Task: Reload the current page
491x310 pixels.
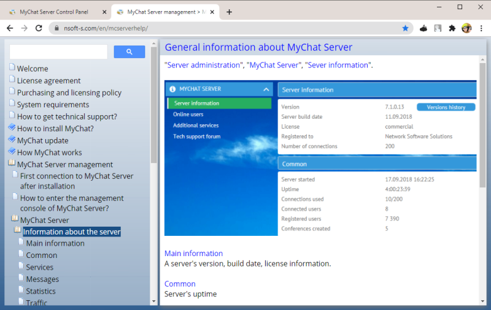Action: (39, 28)
